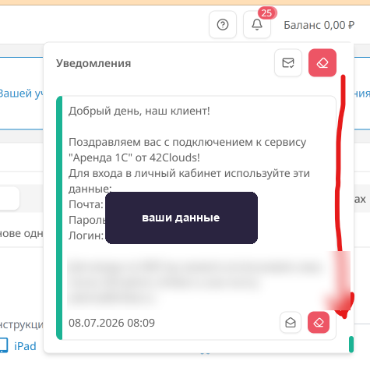Click the notification date 08.07.2026 08:09
Screen dimensions: 370x368
point(111,323)
